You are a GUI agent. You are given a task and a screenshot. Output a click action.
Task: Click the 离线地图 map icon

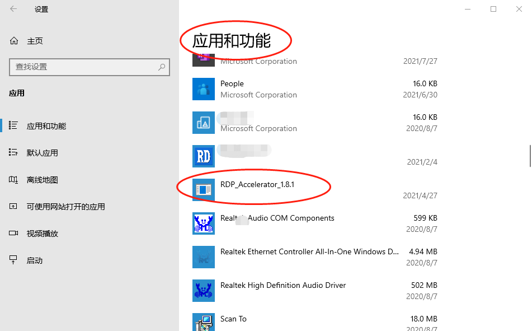pos(13,179)
